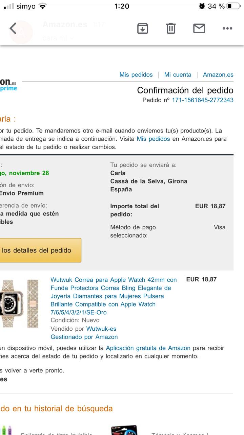Open the Wutwuk Correa Apple Watch product link

coord(114,296)
